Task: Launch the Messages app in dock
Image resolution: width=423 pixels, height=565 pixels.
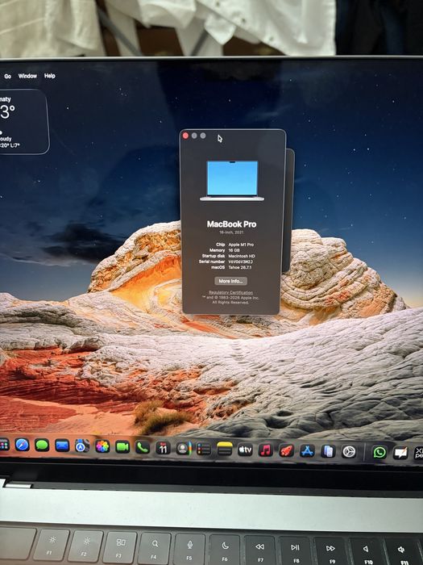Action: click(x=42, y=446)
